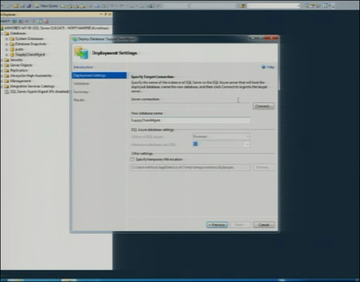Expand the SupplyChainMgmt database node
This screenshot has height=282, width=360.
click(7, 54)
